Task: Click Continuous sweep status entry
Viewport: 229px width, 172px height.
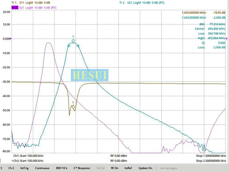Action: (42, 168)
